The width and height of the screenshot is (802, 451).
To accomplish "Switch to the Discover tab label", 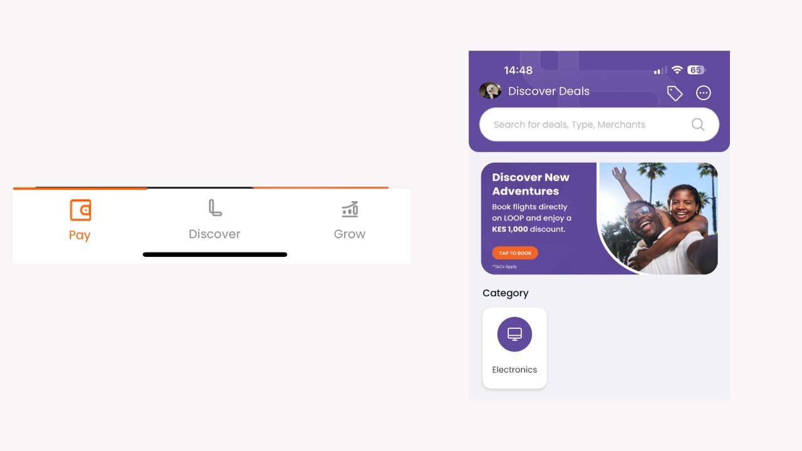I will click(215, 234).
